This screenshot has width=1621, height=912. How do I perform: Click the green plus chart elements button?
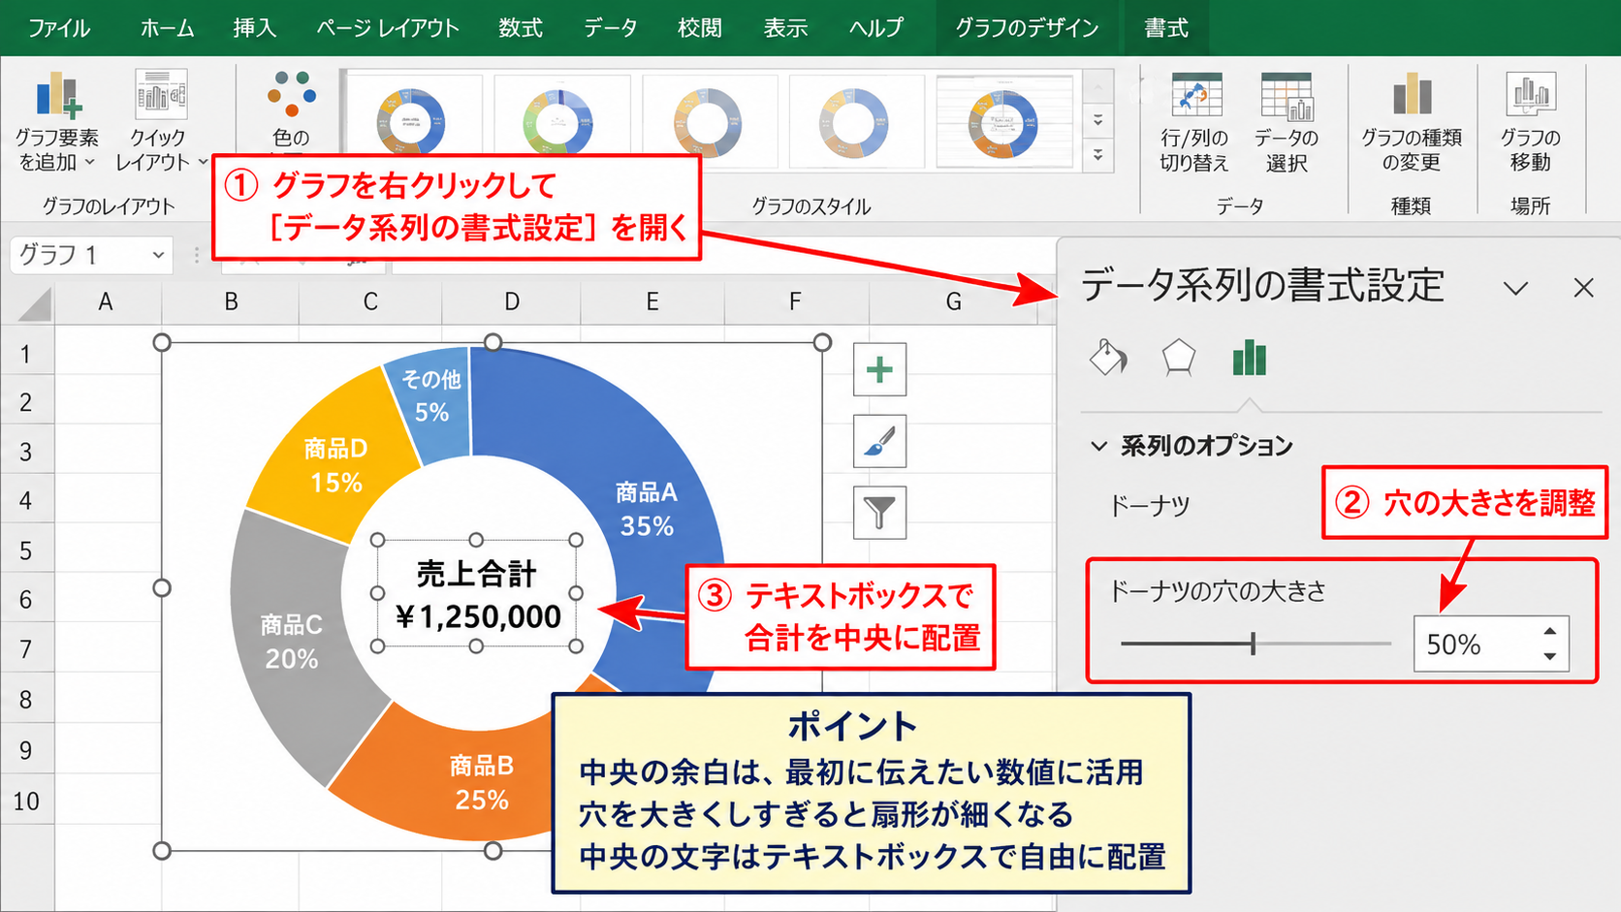[x=879, y=369]
